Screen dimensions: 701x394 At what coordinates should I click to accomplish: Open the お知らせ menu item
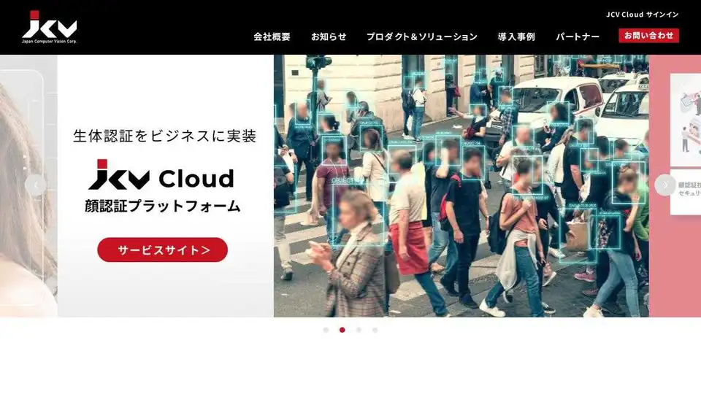(x=329, y=36)
